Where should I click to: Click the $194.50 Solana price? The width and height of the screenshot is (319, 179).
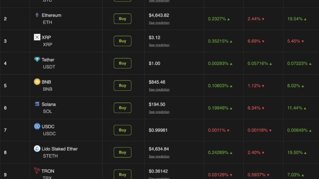click(157, 104)
